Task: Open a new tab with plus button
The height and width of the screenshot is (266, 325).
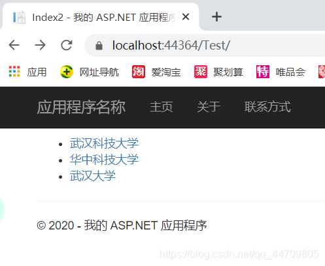Action: click(216, 17)
